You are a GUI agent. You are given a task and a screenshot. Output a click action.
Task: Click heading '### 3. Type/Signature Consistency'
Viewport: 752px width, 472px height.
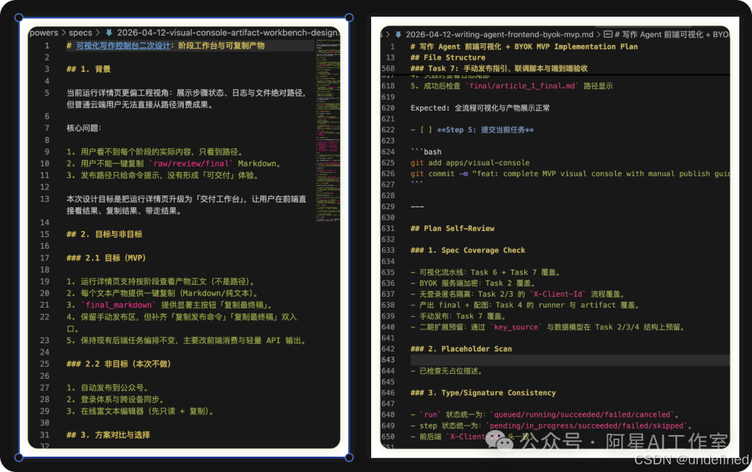[x=483, y=393]
